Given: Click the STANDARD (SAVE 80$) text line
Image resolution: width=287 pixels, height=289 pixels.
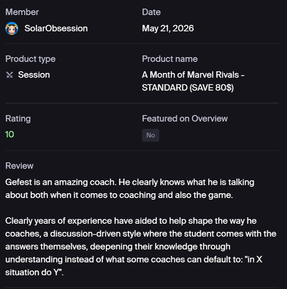Looking at the screenshot, I should click(187, 88).
